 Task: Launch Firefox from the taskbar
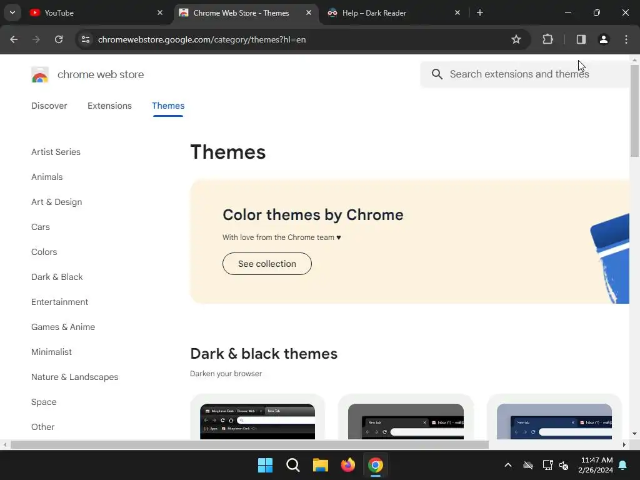[347, 465]
